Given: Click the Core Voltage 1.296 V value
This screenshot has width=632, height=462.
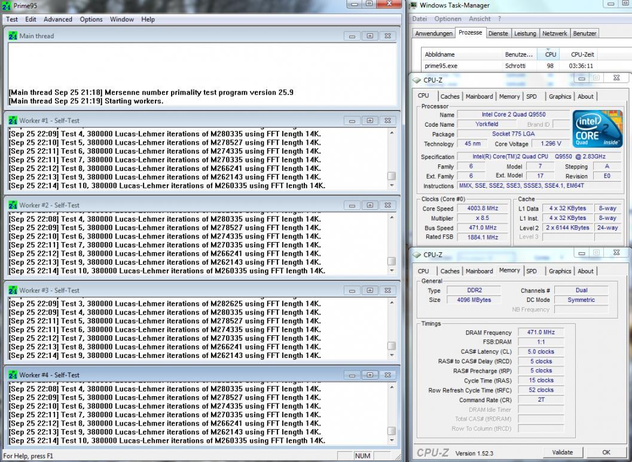Looking at the screenshot, I should point(551,143).
